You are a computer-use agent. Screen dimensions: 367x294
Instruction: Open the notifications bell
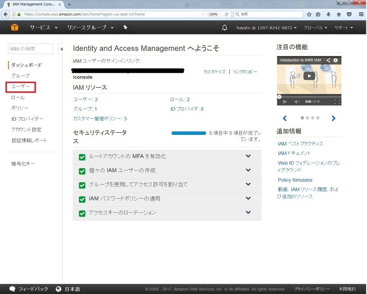coord(224,28)
